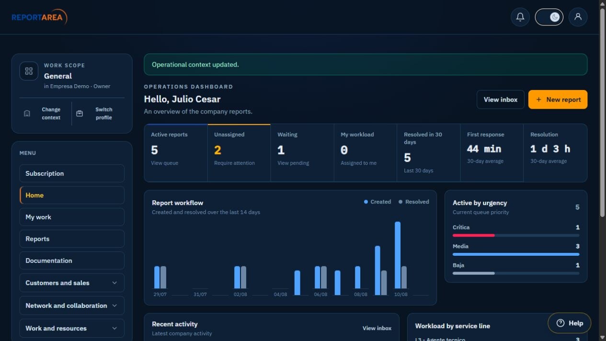The image size is (606, 341).
Task: Click the tallest Created bar at 10/08
Action: [x=398, y=255]
